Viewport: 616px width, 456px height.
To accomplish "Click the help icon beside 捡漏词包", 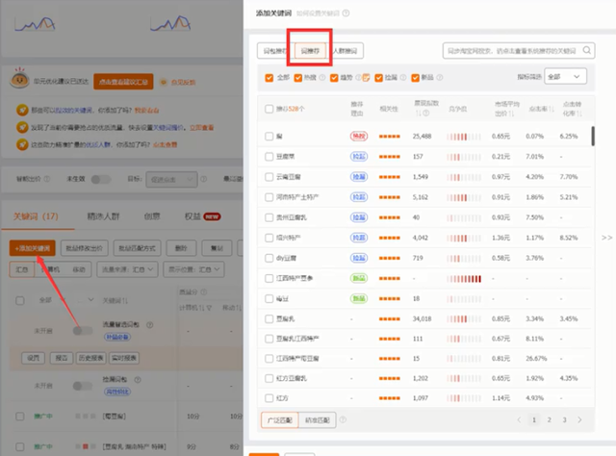I will click(138, 380).
